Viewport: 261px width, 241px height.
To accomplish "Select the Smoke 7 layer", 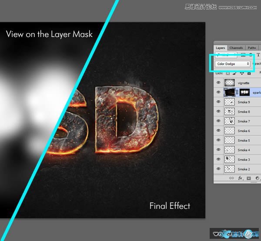I will coord(244,121).
